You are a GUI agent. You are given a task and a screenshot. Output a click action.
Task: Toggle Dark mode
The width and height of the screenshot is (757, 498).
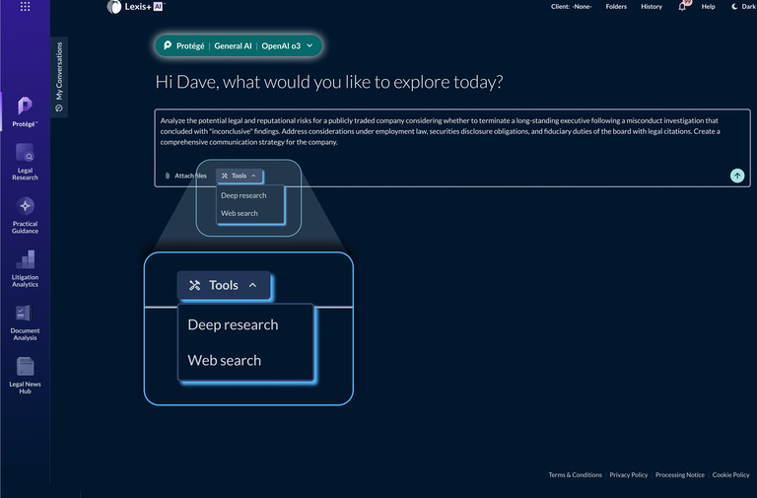pos(743,6)
